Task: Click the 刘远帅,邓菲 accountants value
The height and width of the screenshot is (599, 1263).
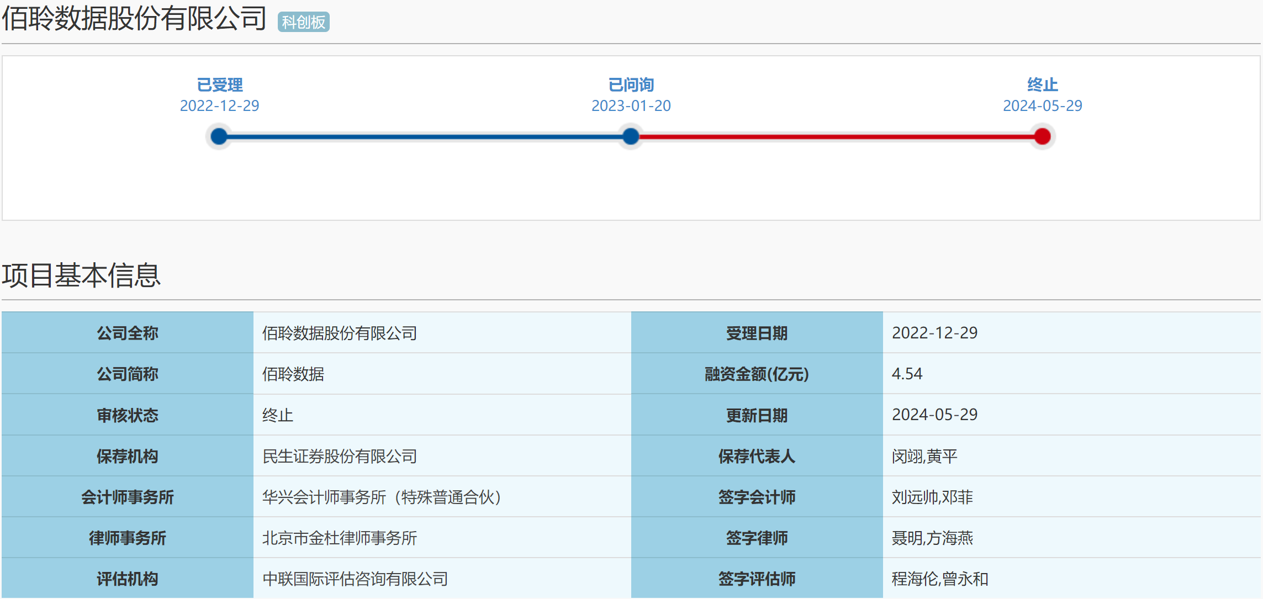Action: [932, 497]
